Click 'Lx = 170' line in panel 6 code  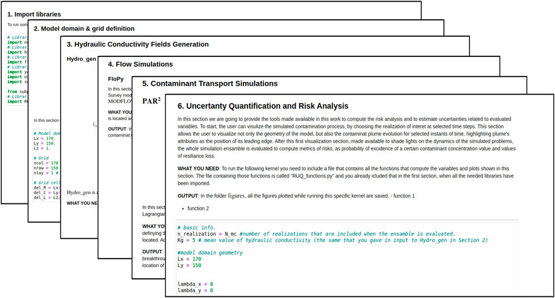coord(189,259)
